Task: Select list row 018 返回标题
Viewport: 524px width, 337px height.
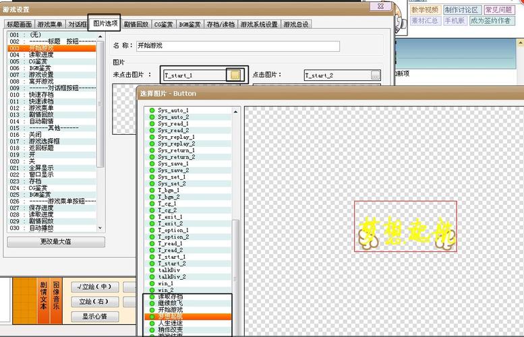Action: [52, 148]
